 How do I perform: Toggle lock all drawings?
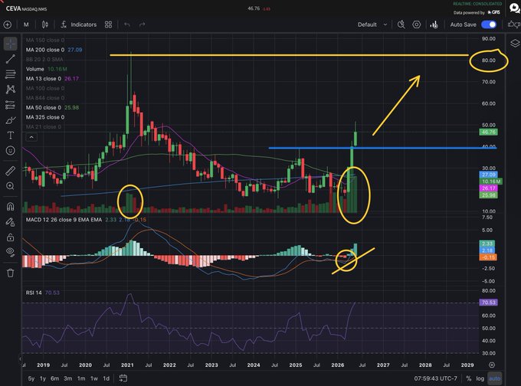(10, 237)
